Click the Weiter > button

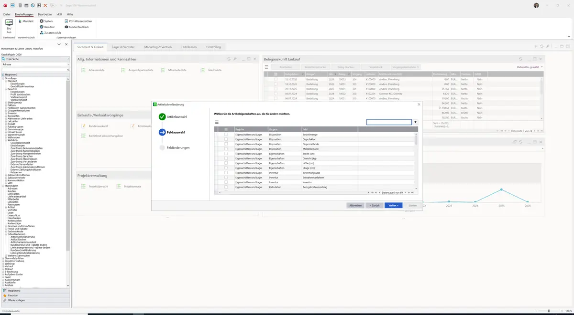click(x=394, y=205)
